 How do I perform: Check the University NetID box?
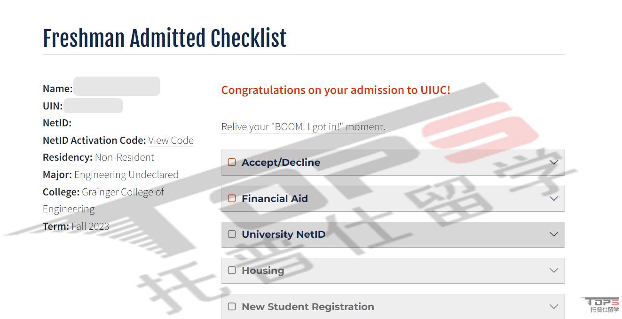coord(232,234)
